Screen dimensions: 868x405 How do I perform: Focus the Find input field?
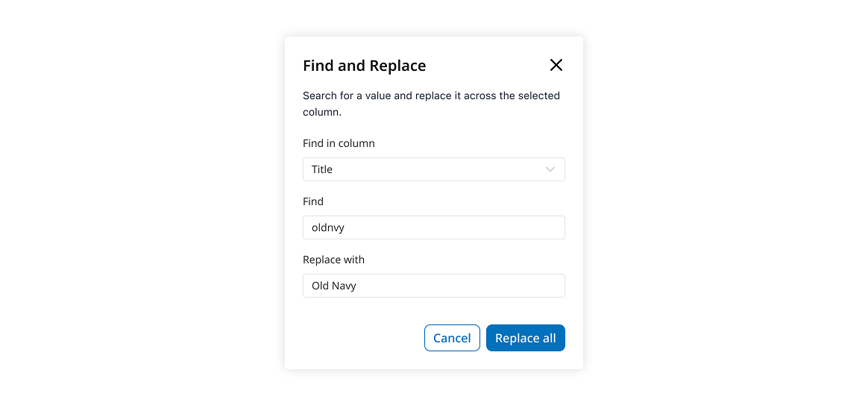[433, 227]
